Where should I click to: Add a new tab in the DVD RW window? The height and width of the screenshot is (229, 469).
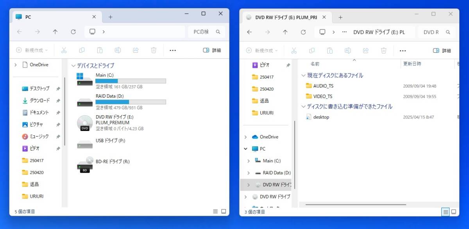[340, 17]
